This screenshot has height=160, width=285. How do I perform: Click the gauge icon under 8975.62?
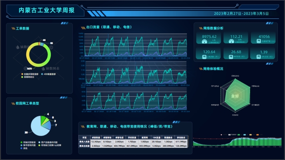(204, 42)
